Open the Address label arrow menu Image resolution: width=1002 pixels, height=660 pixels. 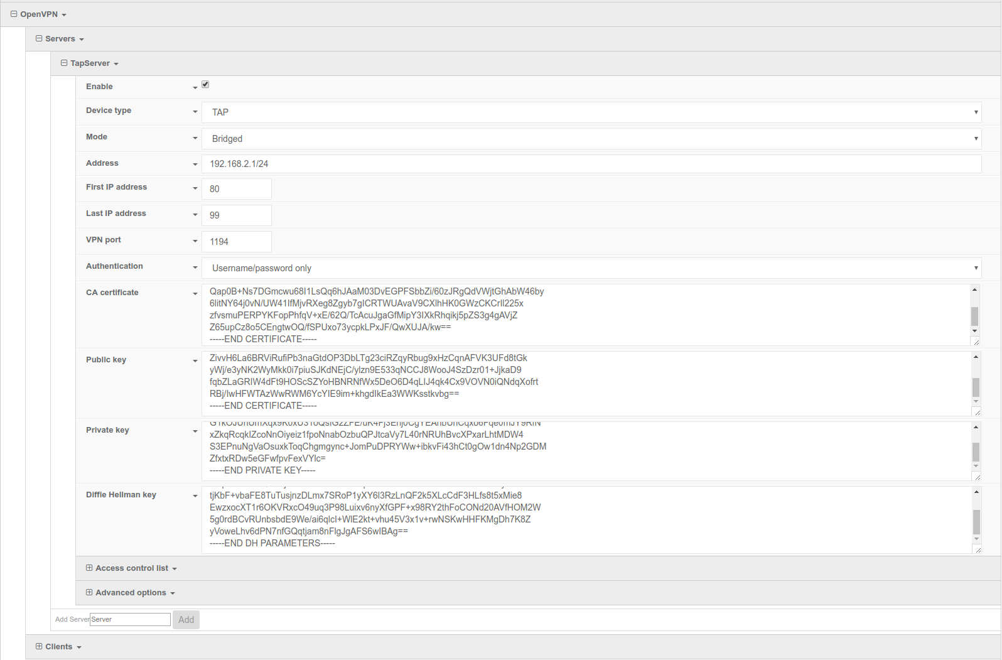coord(195,165)
